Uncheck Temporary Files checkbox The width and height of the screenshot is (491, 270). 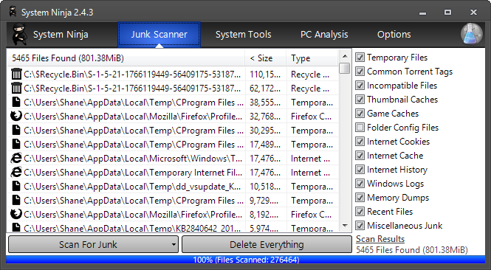click(360, 58)
